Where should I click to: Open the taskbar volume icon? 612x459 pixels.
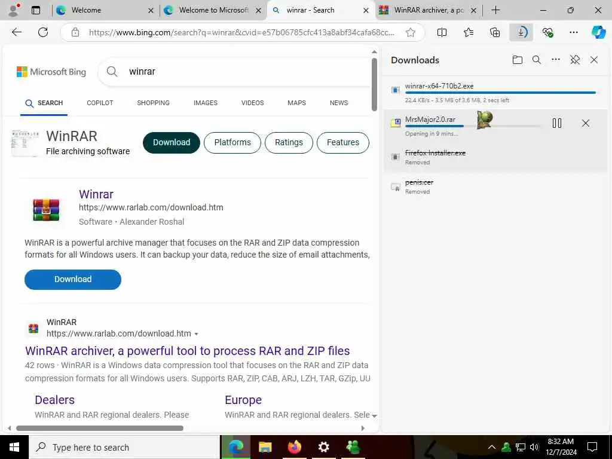534,447
